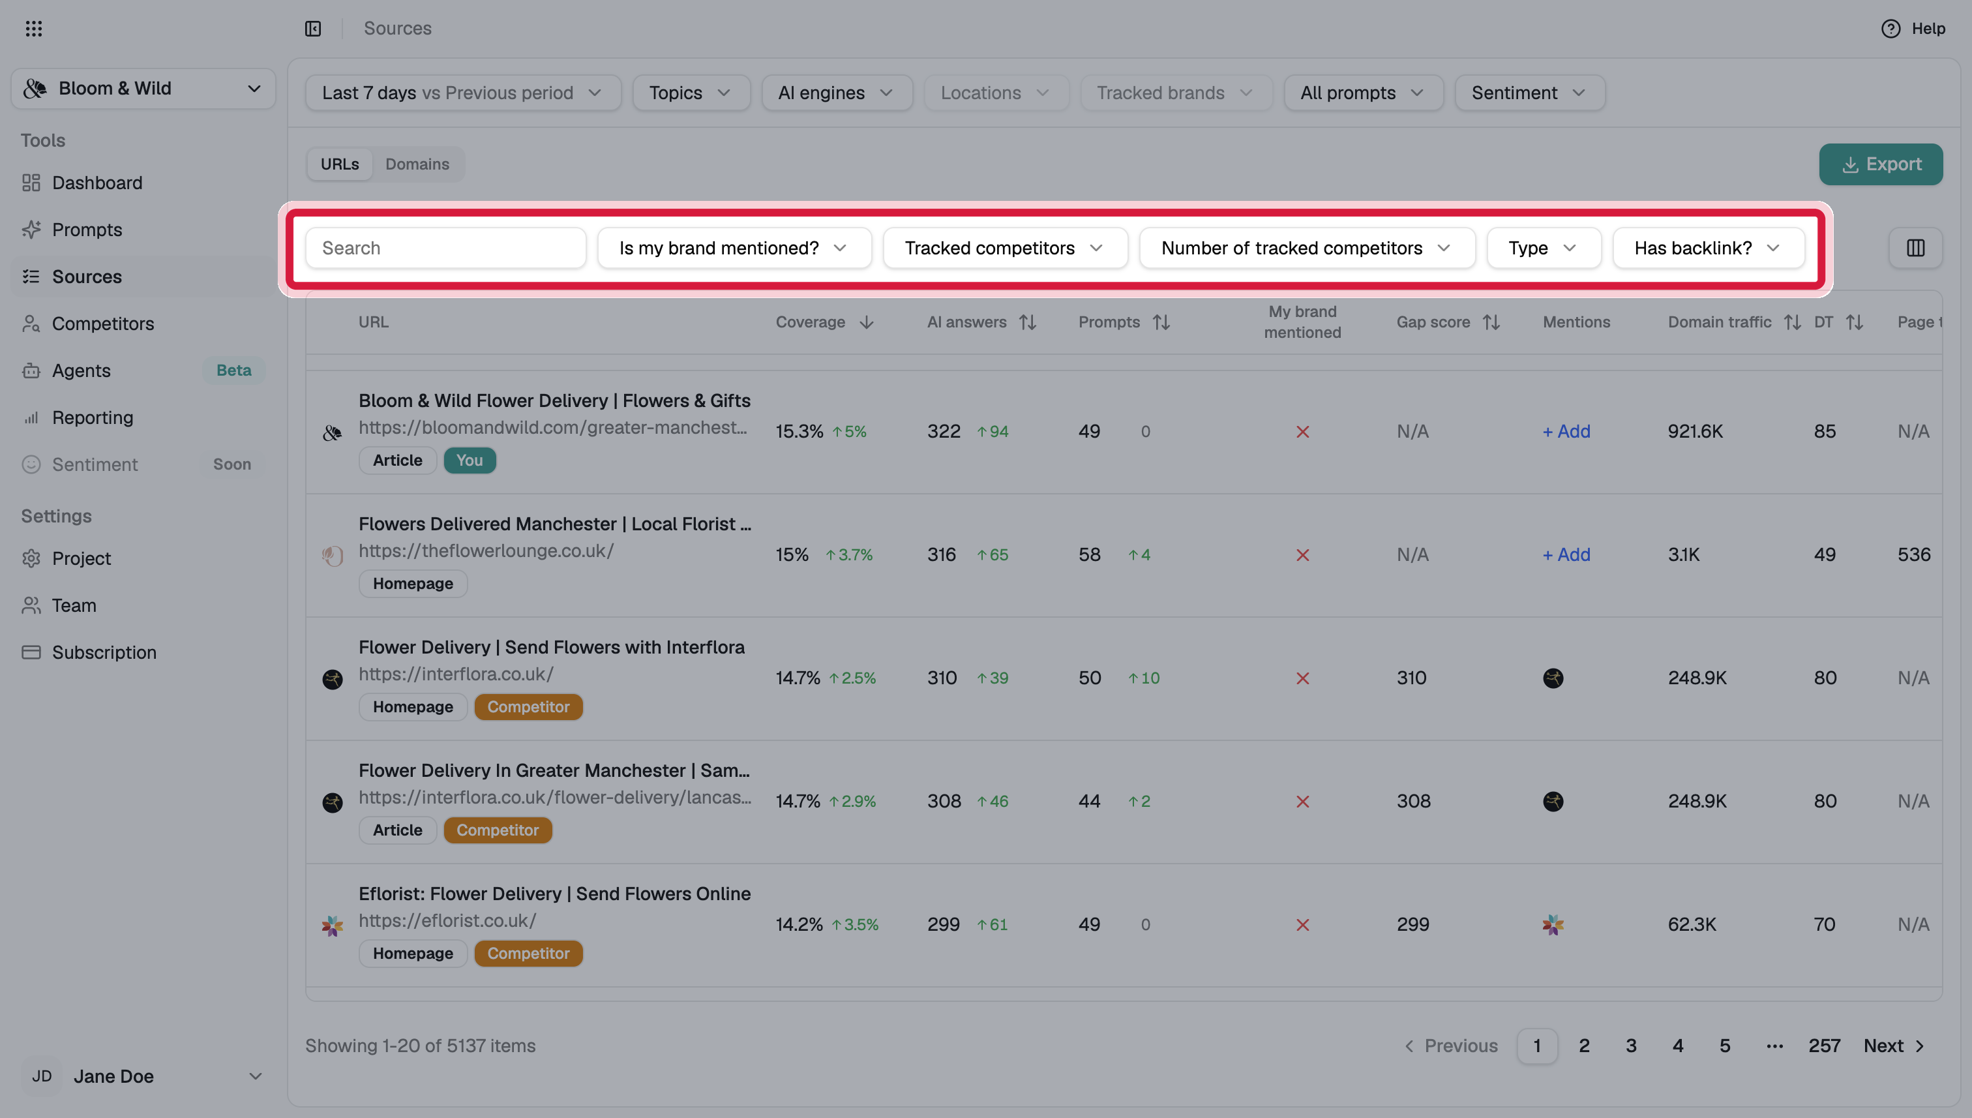Open the AI engines filter dropdown
Screen dimensions: 1972x1118
[837, 93]
